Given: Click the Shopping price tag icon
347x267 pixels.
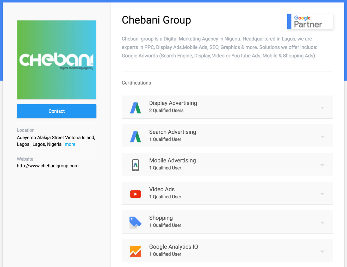Looking at the screenshot, I should tap(135, 222).
